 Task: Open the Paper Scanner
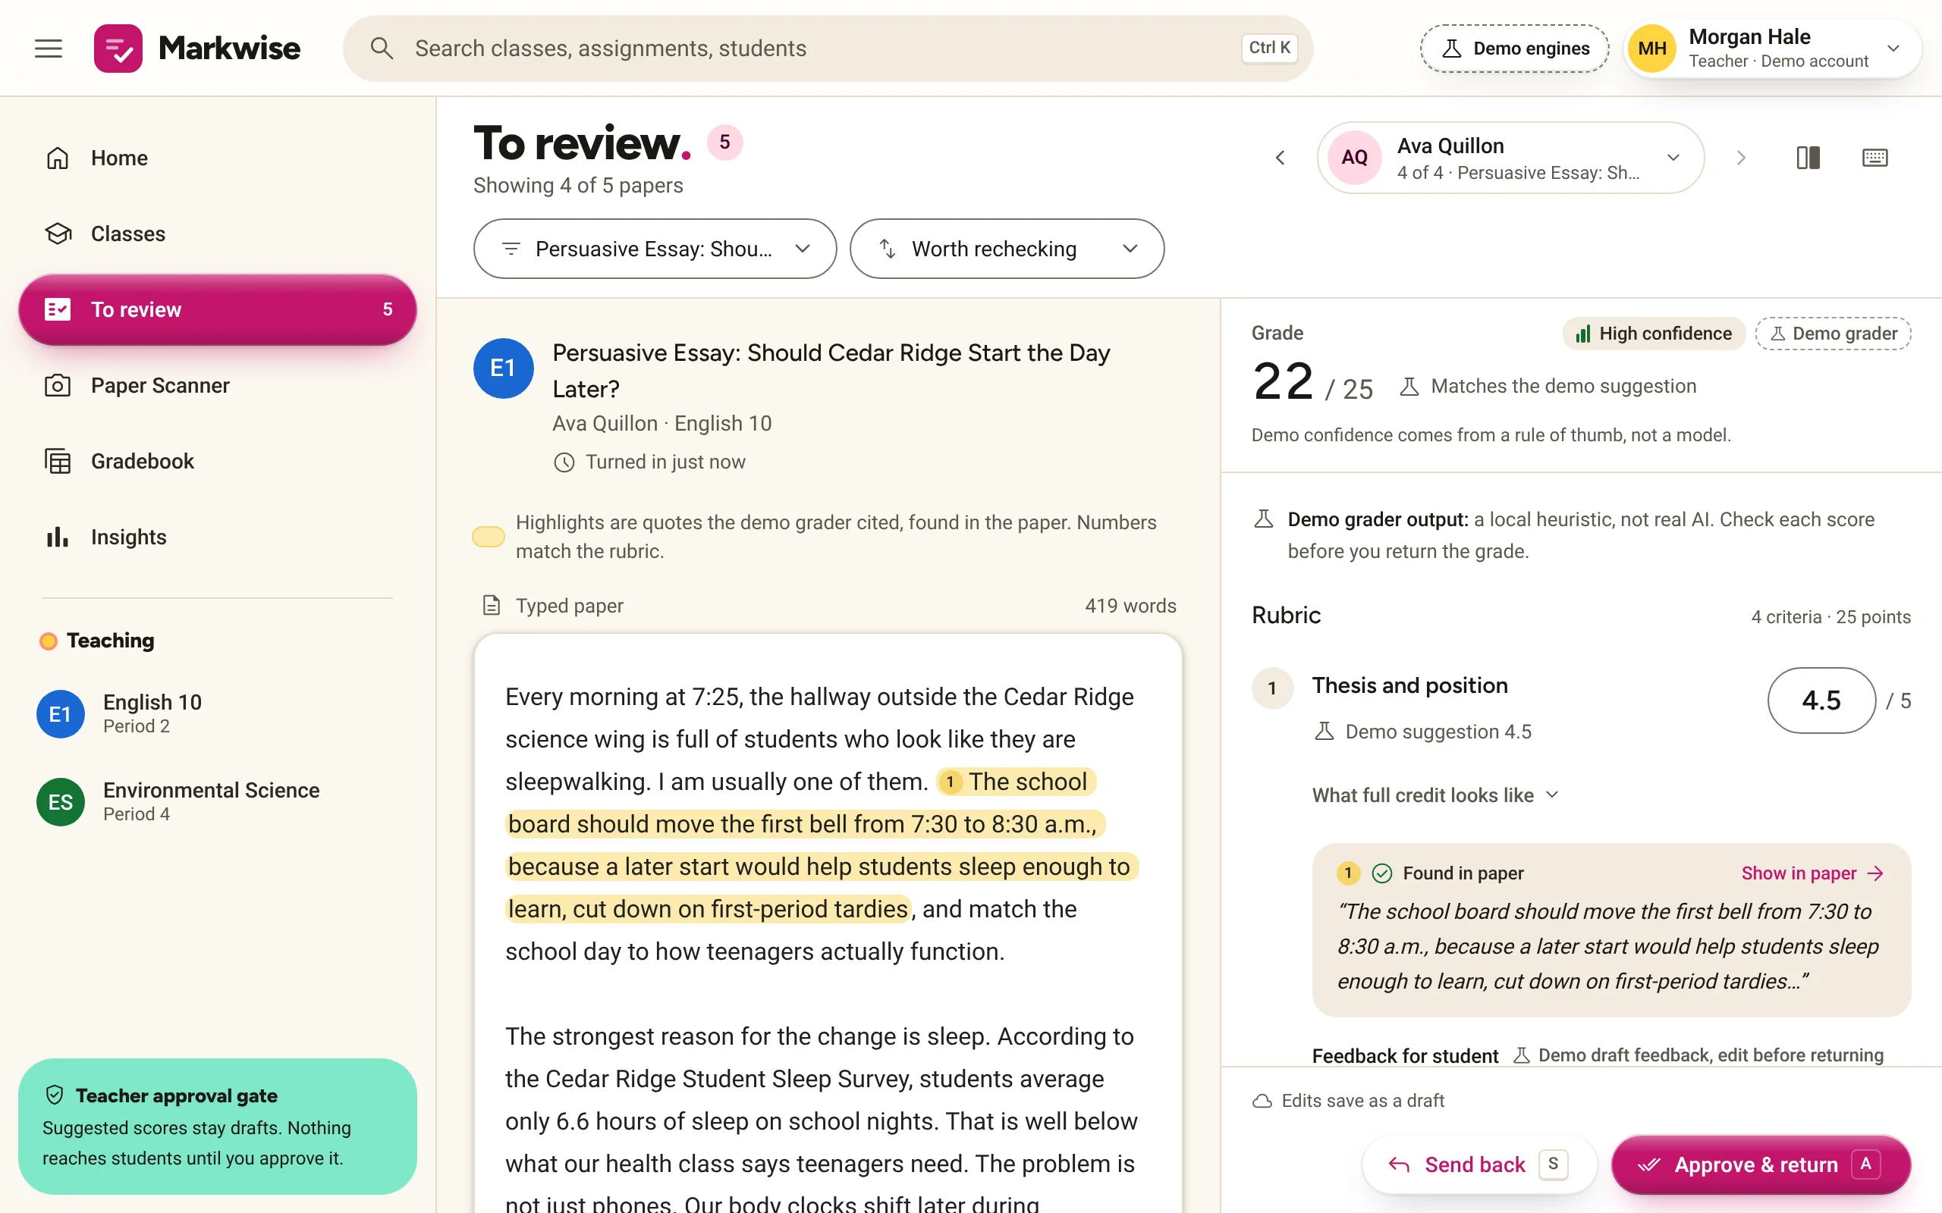pyautogui.click(x=218, y=385)
